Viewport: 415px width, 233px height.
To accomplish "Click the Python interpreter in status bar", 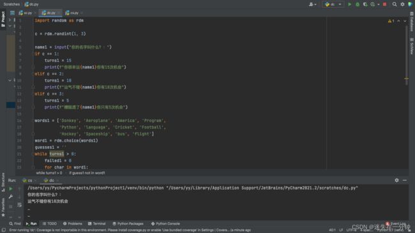I will tap(390, 230).
